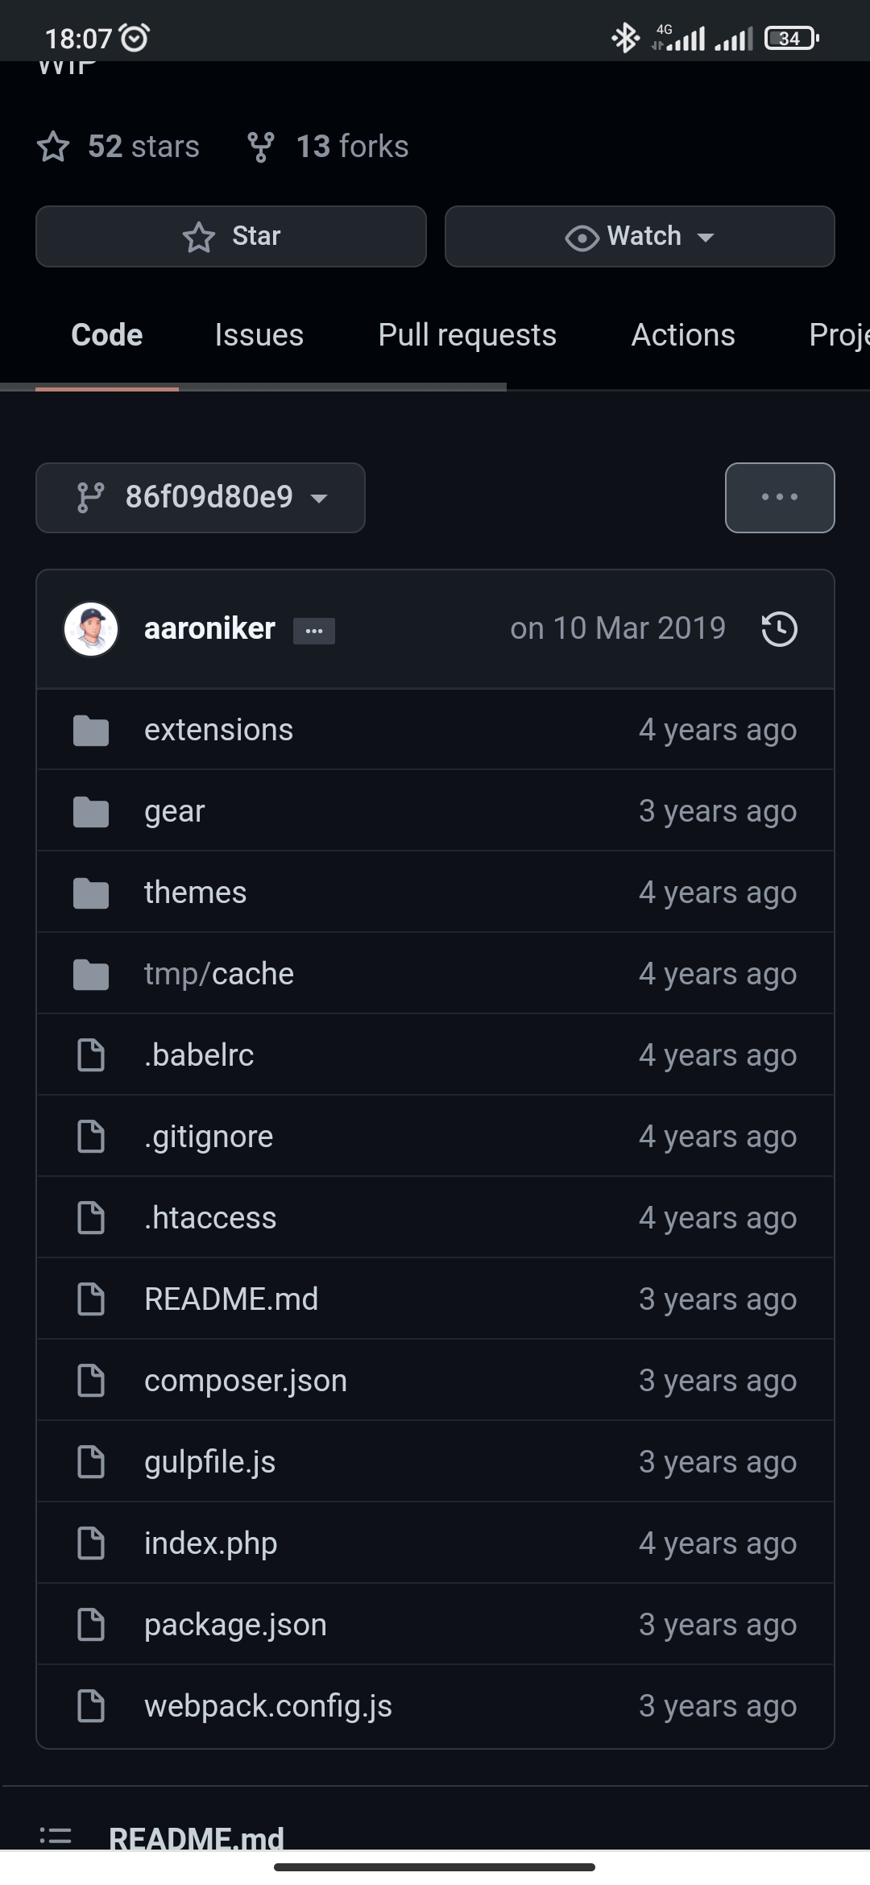Open the 86f09d80e9 branch selector
The height and width of the screenshot is (1885, 870).
[201, 498]
